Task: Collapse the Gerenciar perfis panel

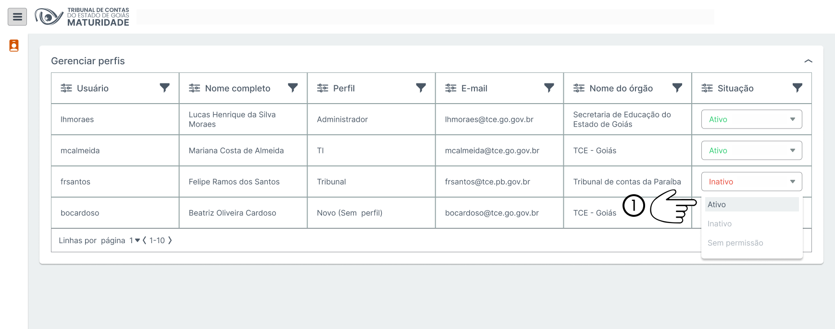Action: [x=808, y=61]
